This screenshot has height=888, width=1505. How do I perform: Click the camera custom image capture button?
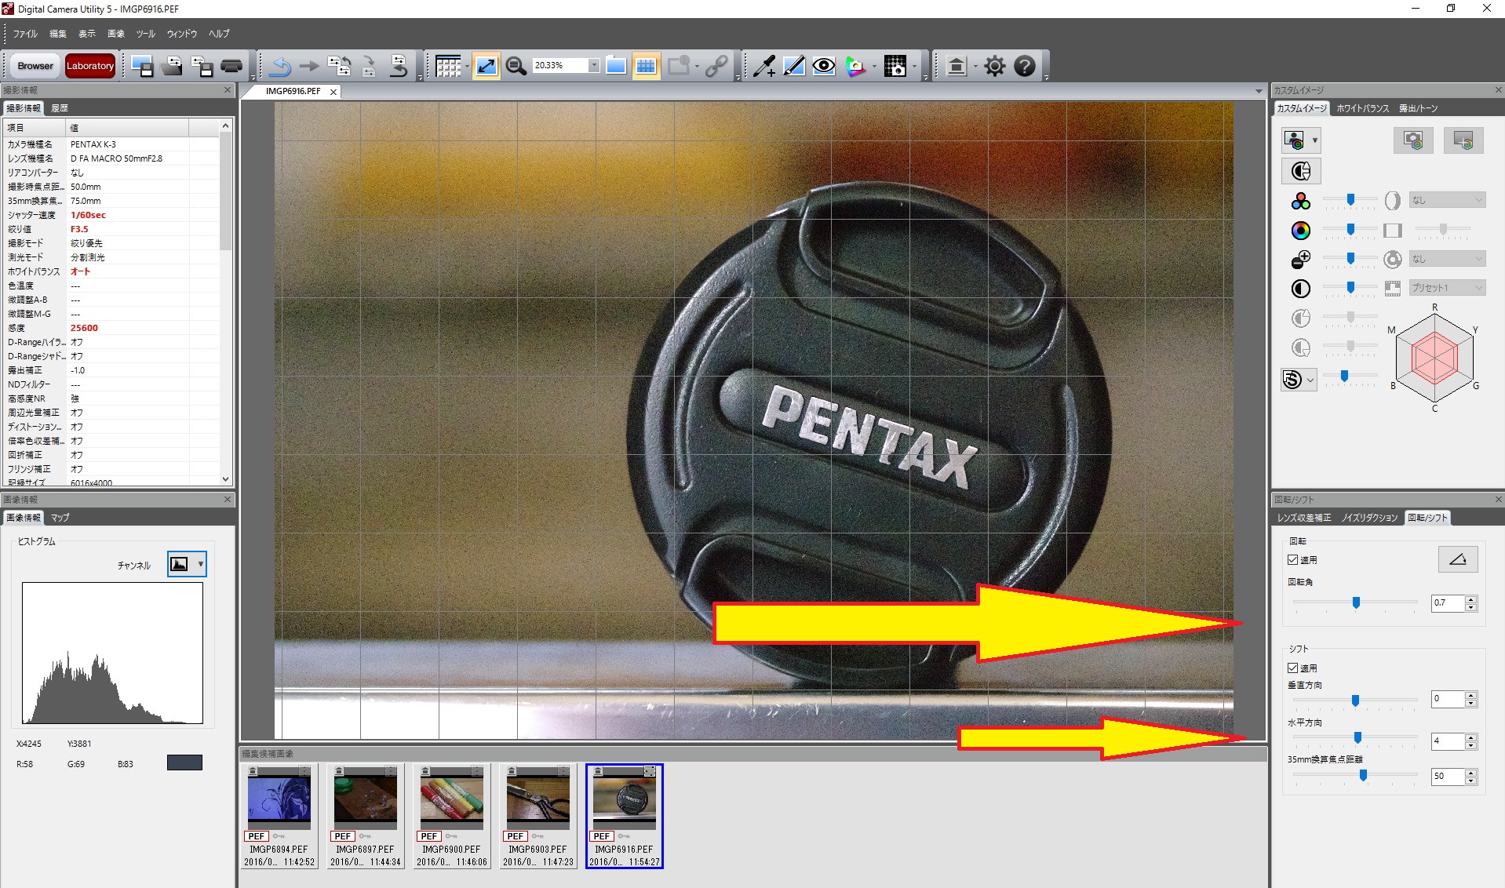pyautogui.click(x=1413, y=140)
